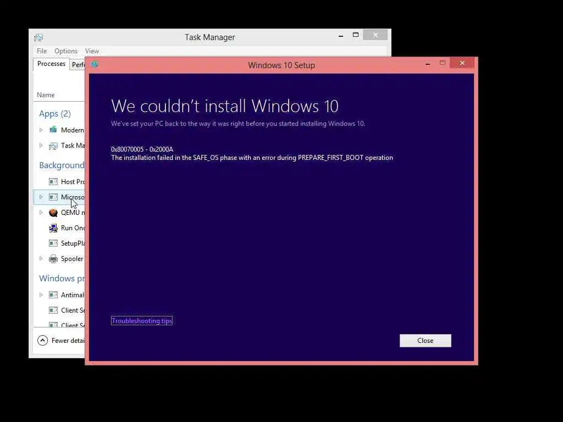Expand the QEMU process row

point(41,213)
